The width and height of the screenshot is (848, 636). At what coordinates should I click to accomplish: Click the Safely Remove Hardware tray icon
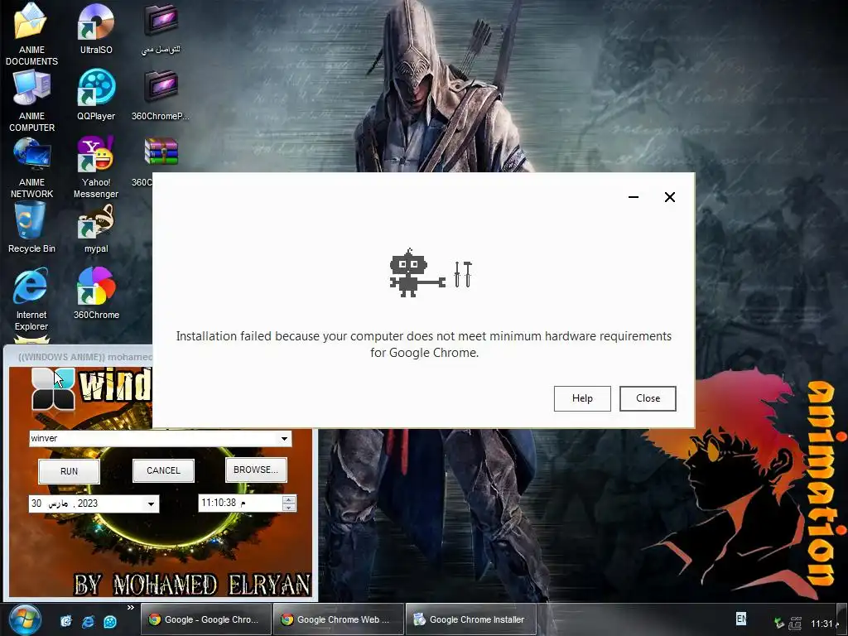point(779,624)
